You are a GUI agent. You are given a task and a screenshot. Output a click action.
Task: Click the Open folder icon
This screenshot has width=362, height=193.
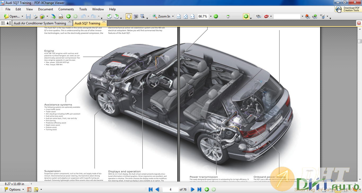pos(6,16)
